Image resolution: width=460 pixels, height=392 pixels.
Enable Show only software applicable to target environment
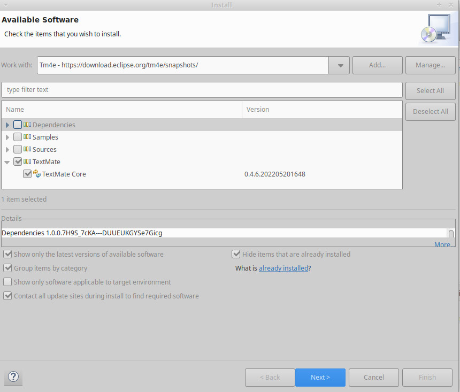pos(7,282)
